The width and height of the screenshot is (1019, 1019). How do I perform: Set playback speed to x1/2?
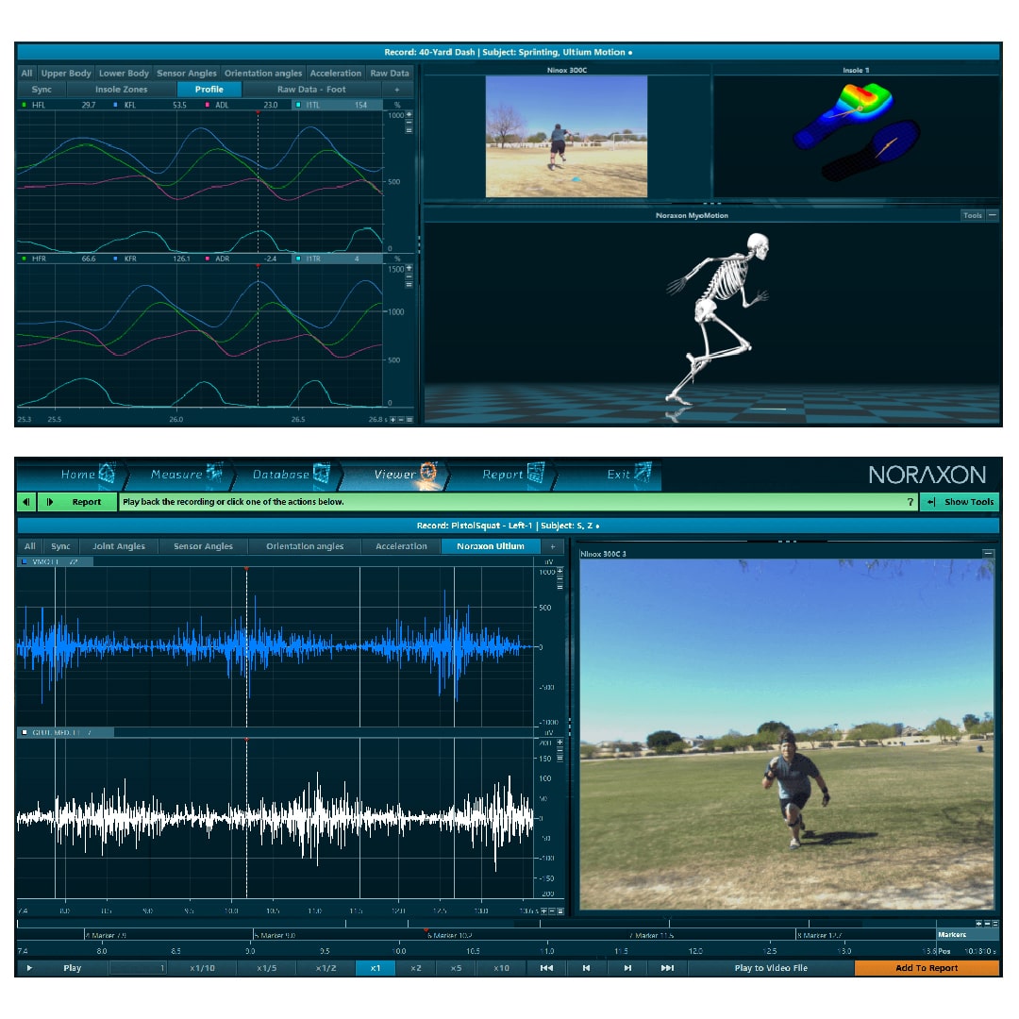point(326,968)
